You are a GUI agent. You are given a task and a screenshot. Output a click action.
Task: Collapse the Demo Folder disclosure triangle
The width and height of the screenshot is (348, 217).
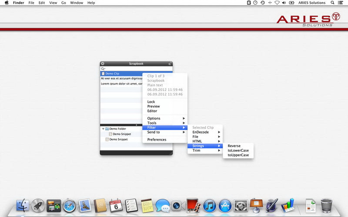tap(103, 129)
